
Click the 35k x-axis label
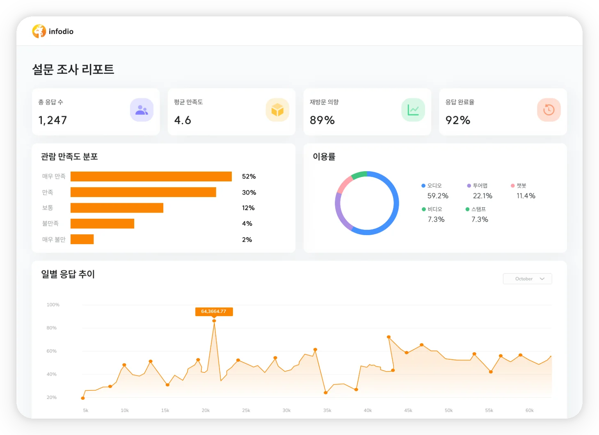coord(327,410)
